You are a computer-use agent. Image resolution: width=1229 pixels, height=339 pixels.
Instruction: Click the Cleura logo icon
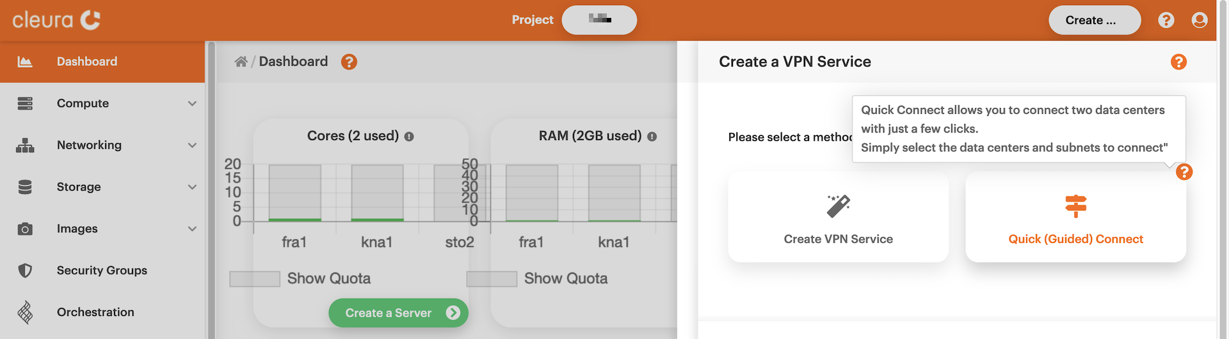click(90, 20)
